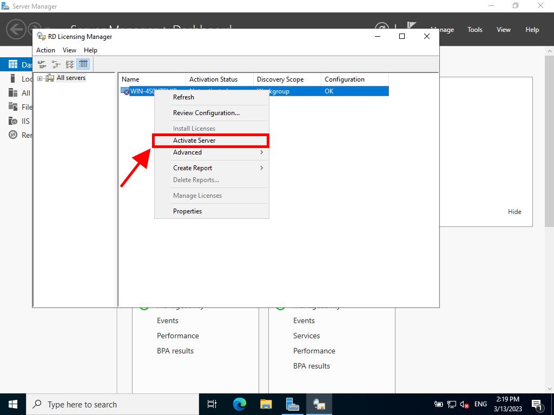Open the Action menu
The image size is (554, 415).
45,50
